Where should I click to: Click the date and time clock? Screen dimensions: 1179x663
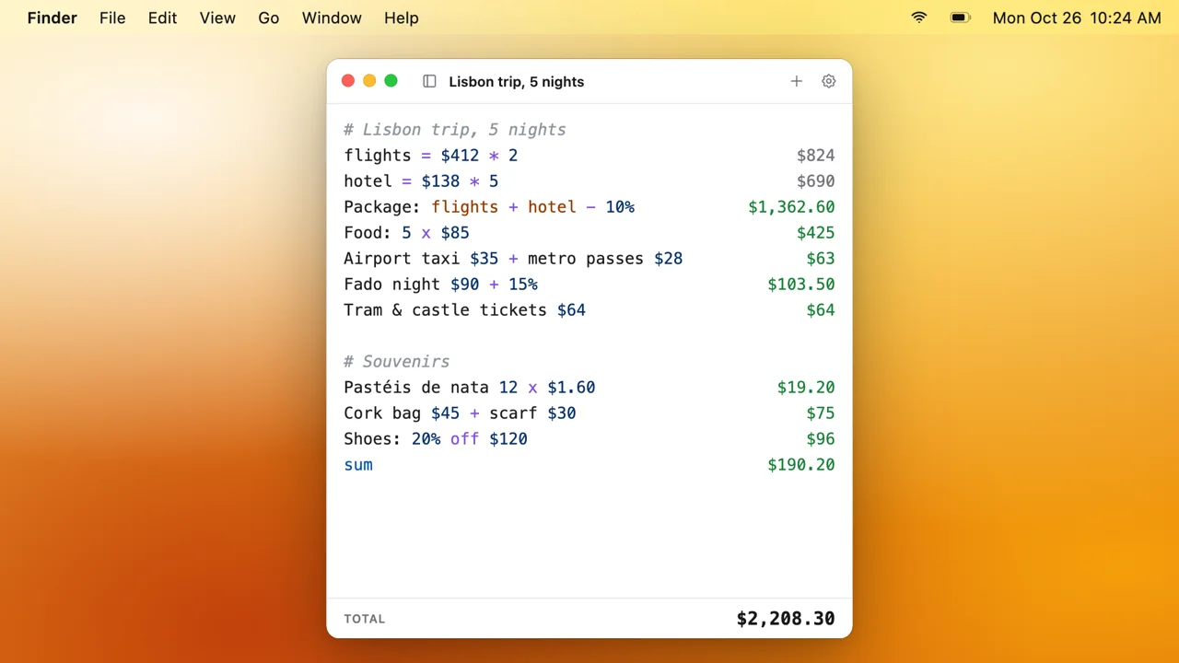tap(1077, 17)
